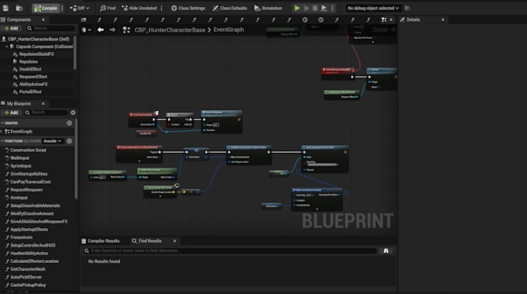The height and width of the screenshot is (294, 527).
Task: Open the play mode options three-dot menu
Action: (332, 8)
